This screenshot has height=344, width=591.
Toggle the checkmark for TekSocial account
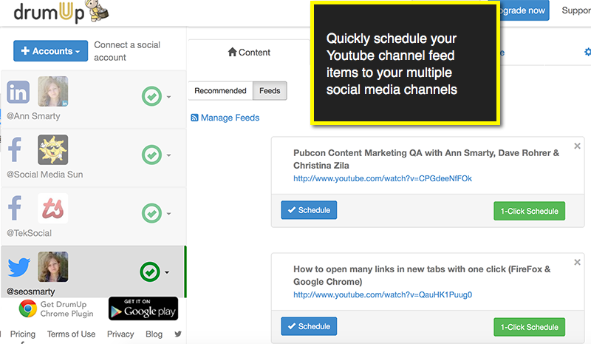coord(151,213)
